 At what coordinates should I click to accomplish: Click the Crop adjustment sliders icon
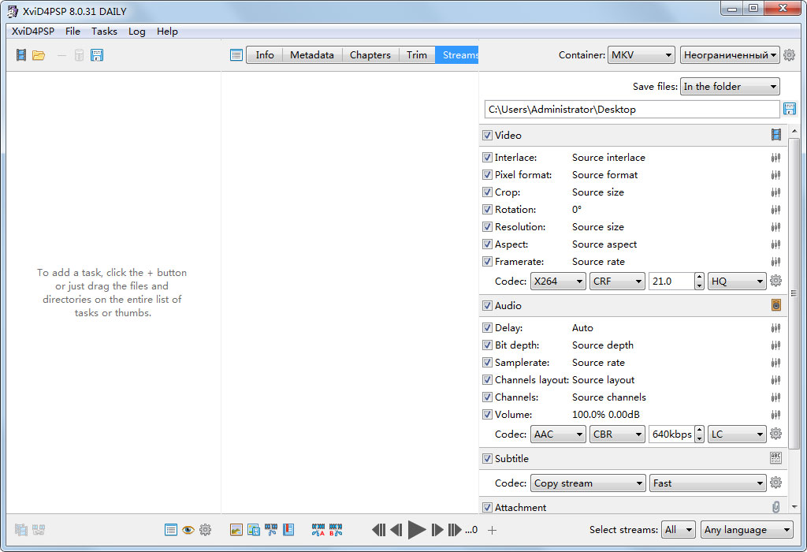(775, 192)
